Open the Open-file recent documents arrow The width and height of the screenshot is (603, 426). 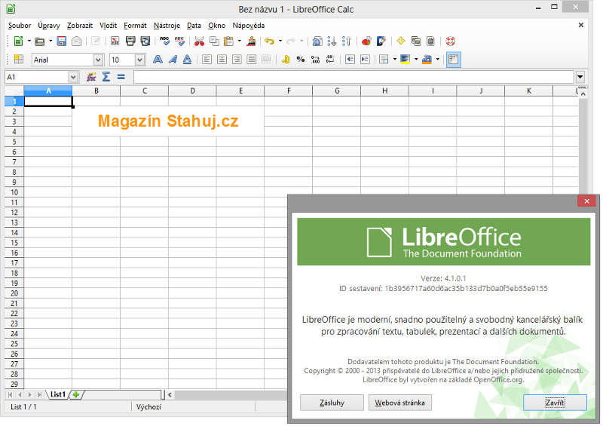point(51,41)
